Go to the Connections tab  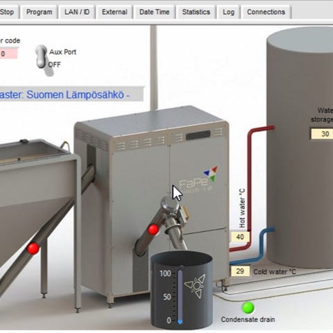coord(266,12)
